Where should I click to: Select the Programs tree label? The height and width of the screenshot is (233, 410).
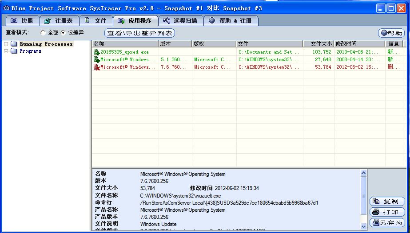click(30, 51)
